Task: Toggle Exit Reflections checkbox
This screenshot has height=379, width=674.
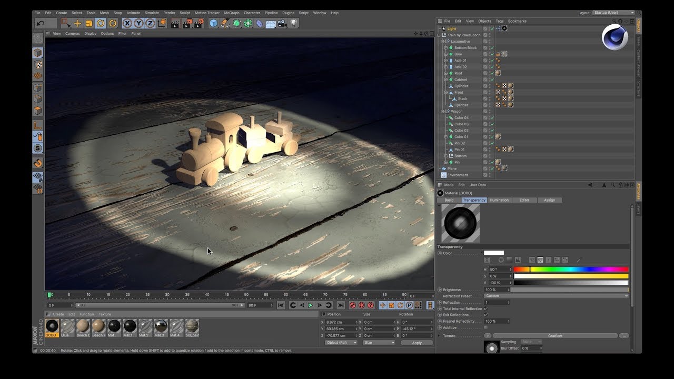Action: (x=485, y=315)
